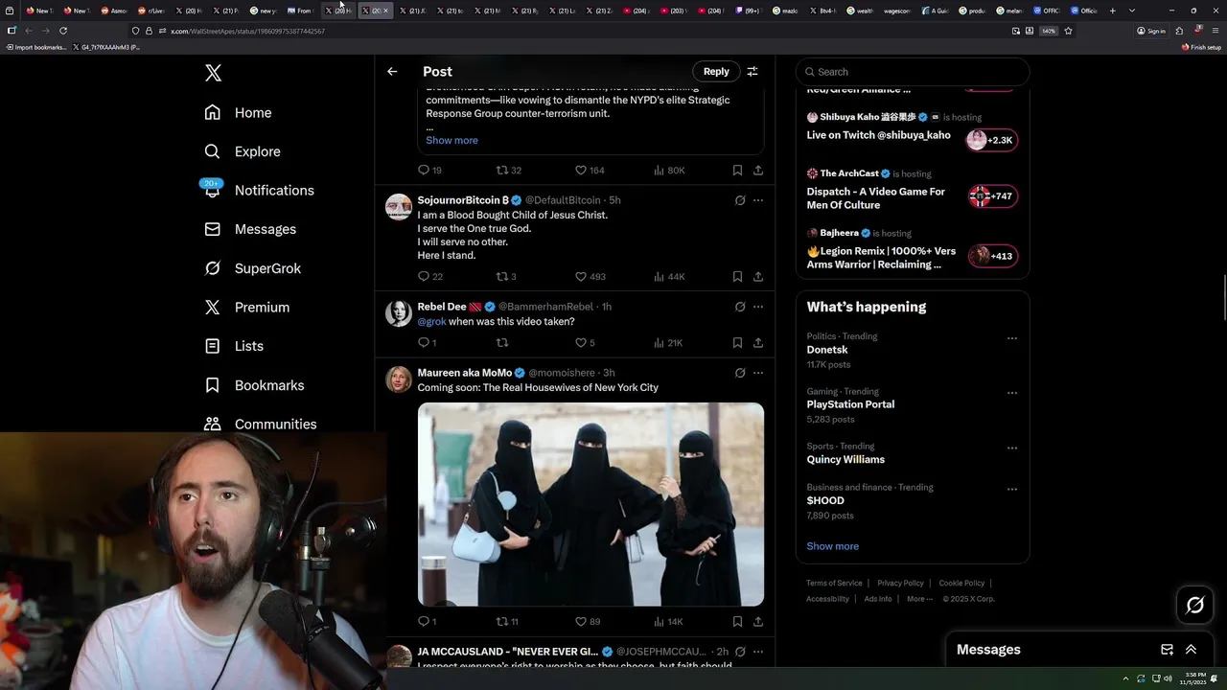
Task: Open more options for Quincy Williams trend
Action: [x=1011, y=448]
